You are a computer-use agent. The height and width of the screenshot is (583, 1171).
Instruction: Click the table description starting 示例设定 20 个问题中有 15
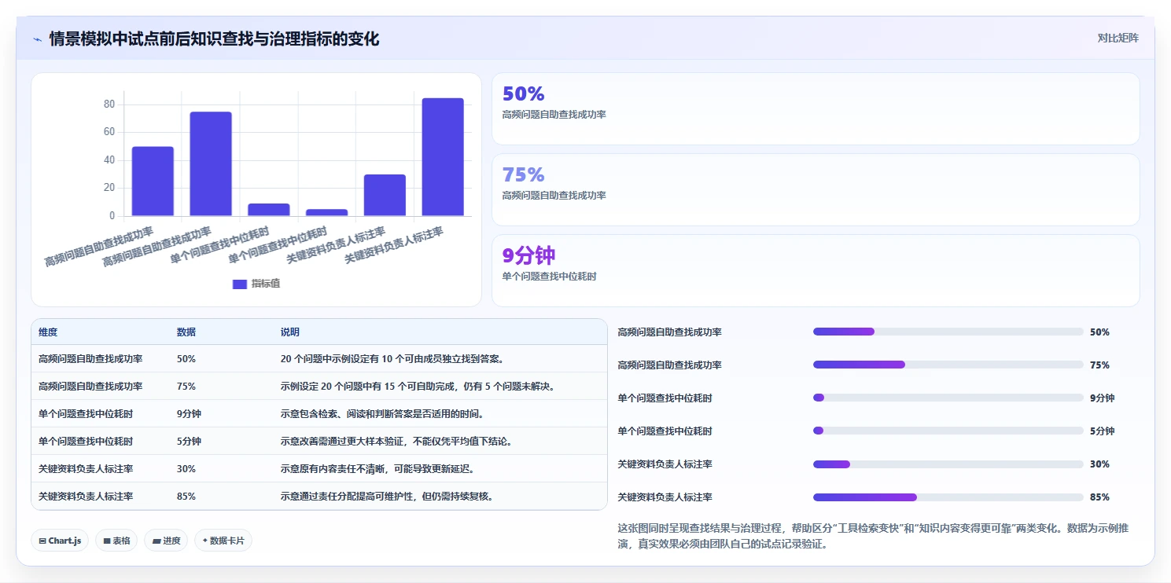418,387
